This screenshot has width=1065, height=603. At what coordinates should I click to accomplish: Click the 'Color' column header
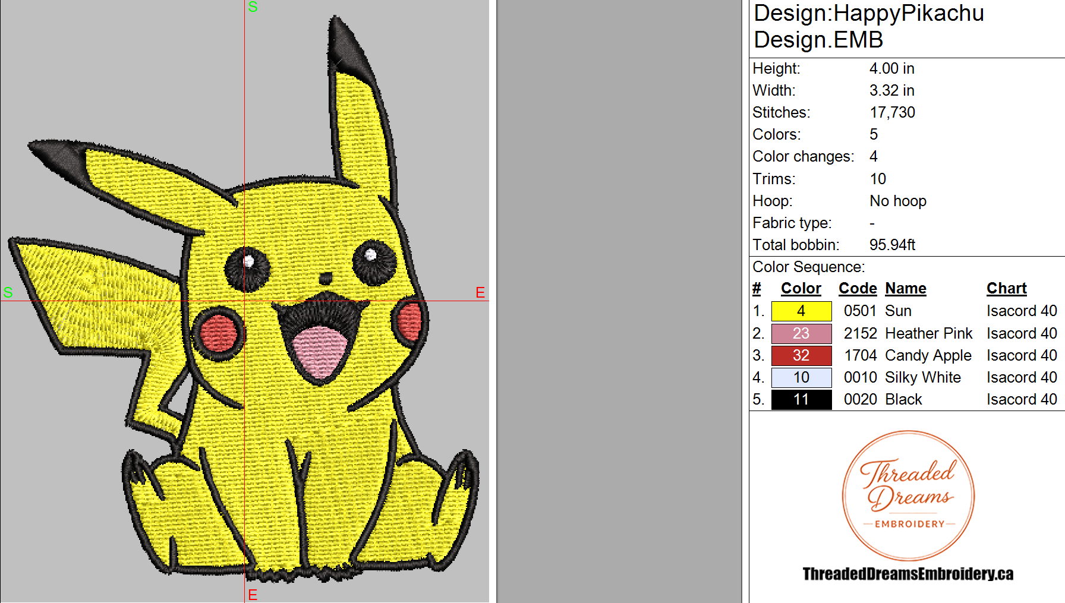tap(801, 288)
